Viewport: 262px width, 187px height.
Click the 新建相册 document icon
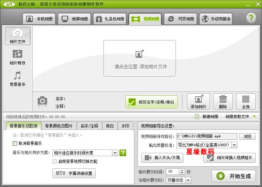tap(197, 116)
